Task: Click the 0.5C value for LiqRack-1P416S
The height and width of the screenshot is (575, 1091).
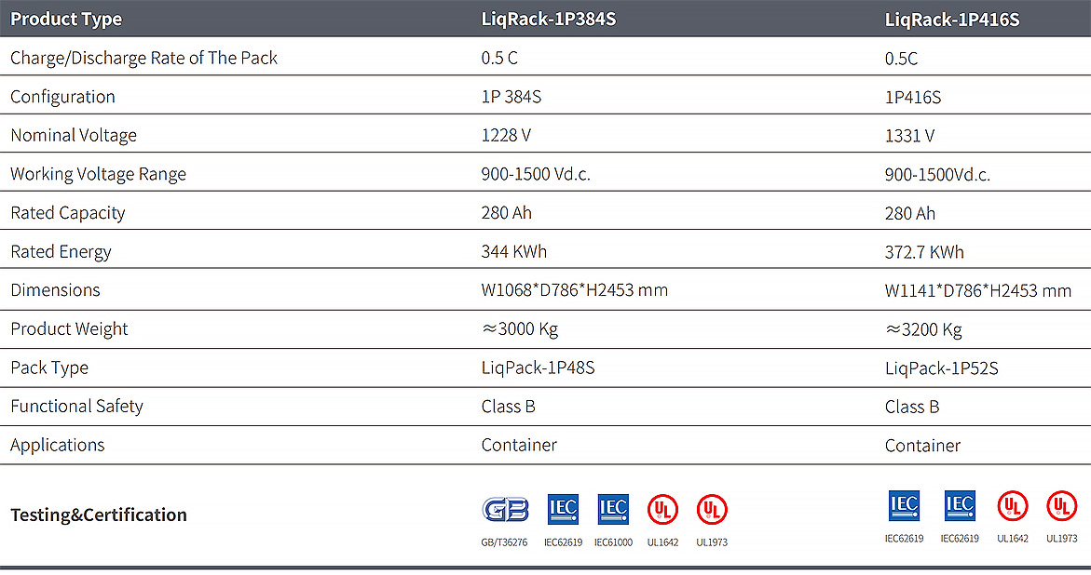Action: (x=901, y=59)
